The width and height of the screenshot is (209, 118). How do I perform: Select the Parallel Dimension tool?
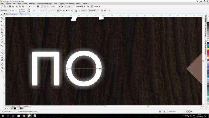tap(2, 50)
